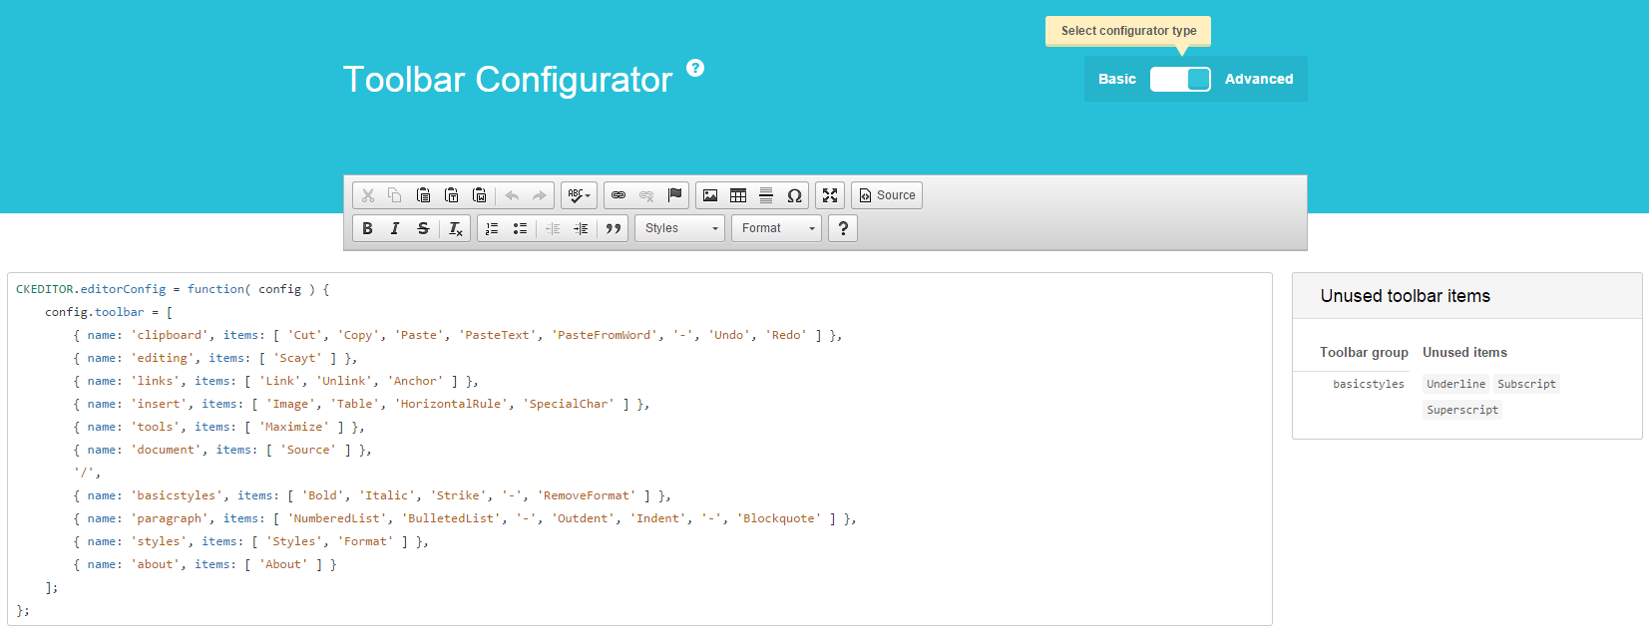Click the 'Toolbar group' column header
Viewport: 1649px width, 633px height.
pos(1364,352)
